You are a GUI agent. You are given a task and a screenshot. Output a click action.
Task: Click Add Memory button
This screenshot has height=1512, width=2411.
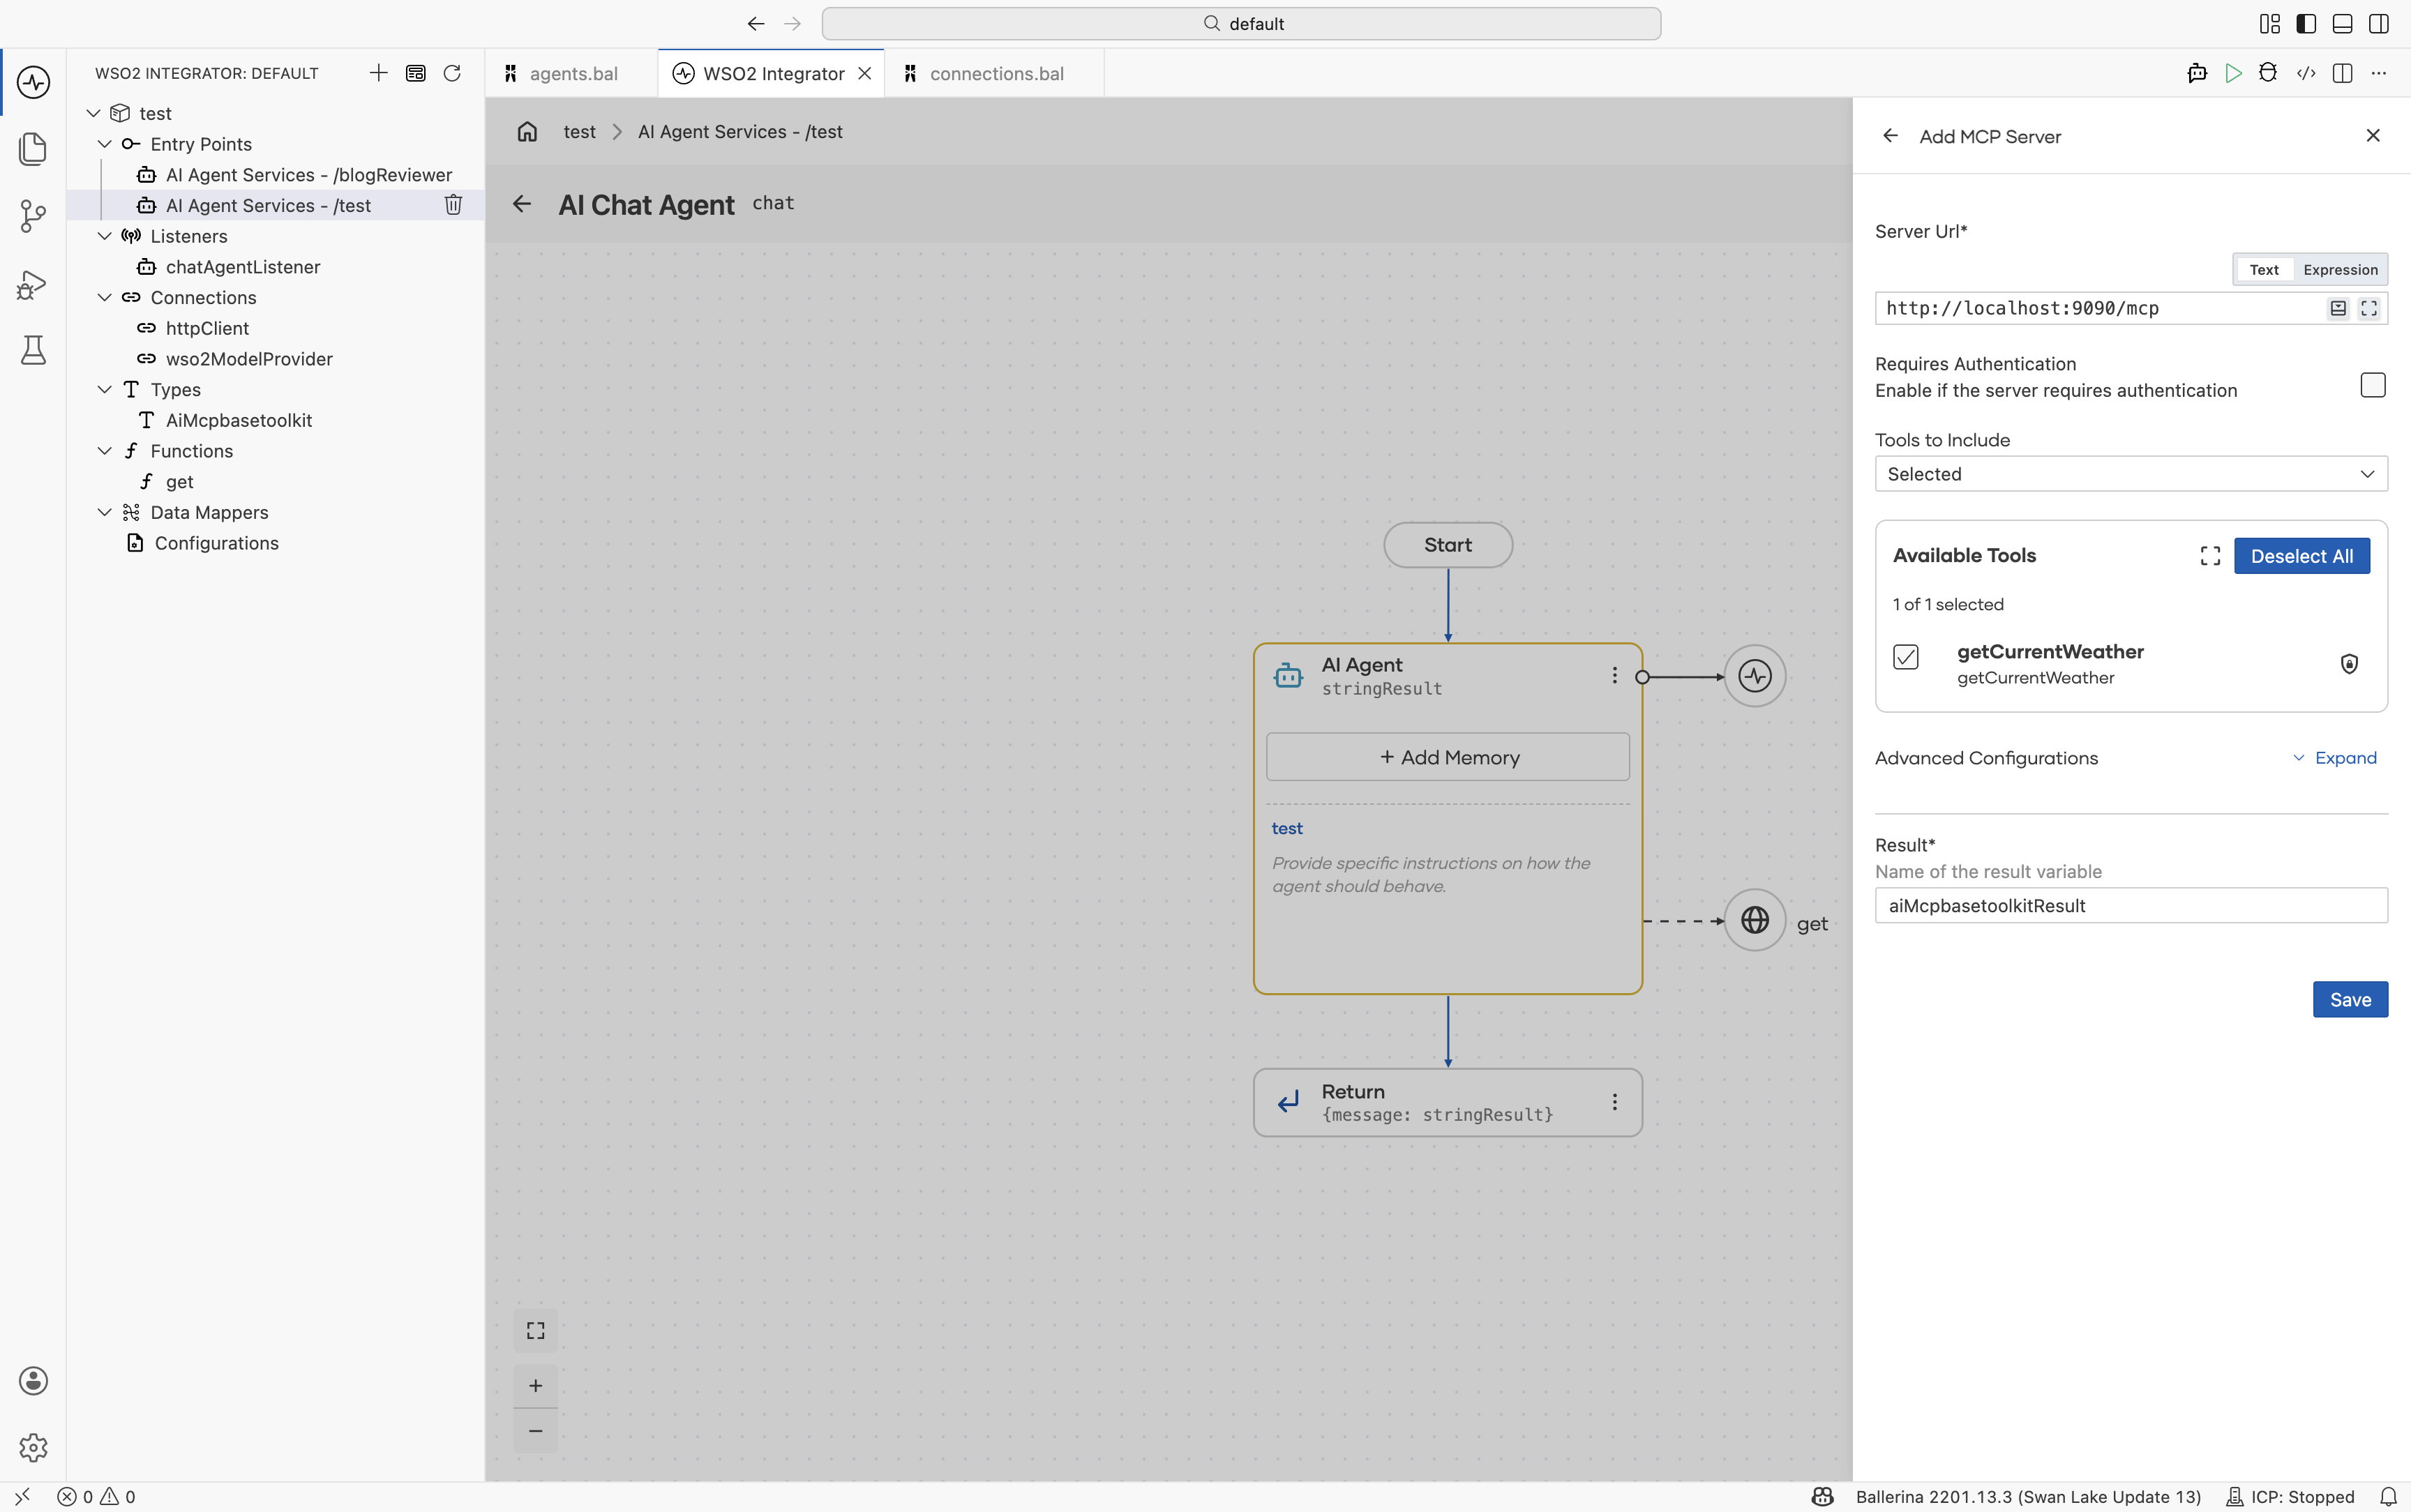point(1447,758)
